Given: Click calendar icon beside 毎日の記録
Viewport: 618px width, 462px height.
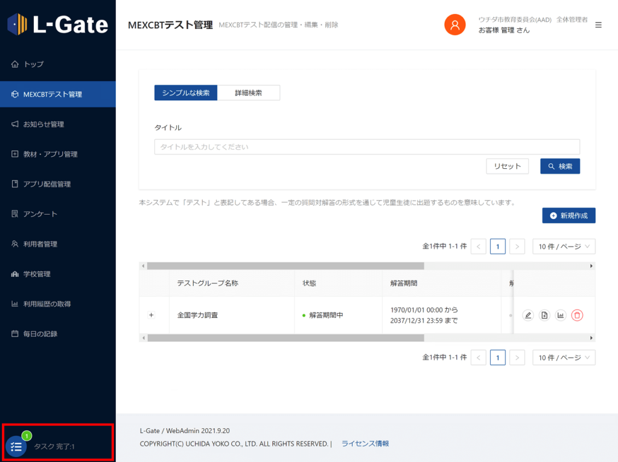Looking at the screenshot, I should 15,334.
